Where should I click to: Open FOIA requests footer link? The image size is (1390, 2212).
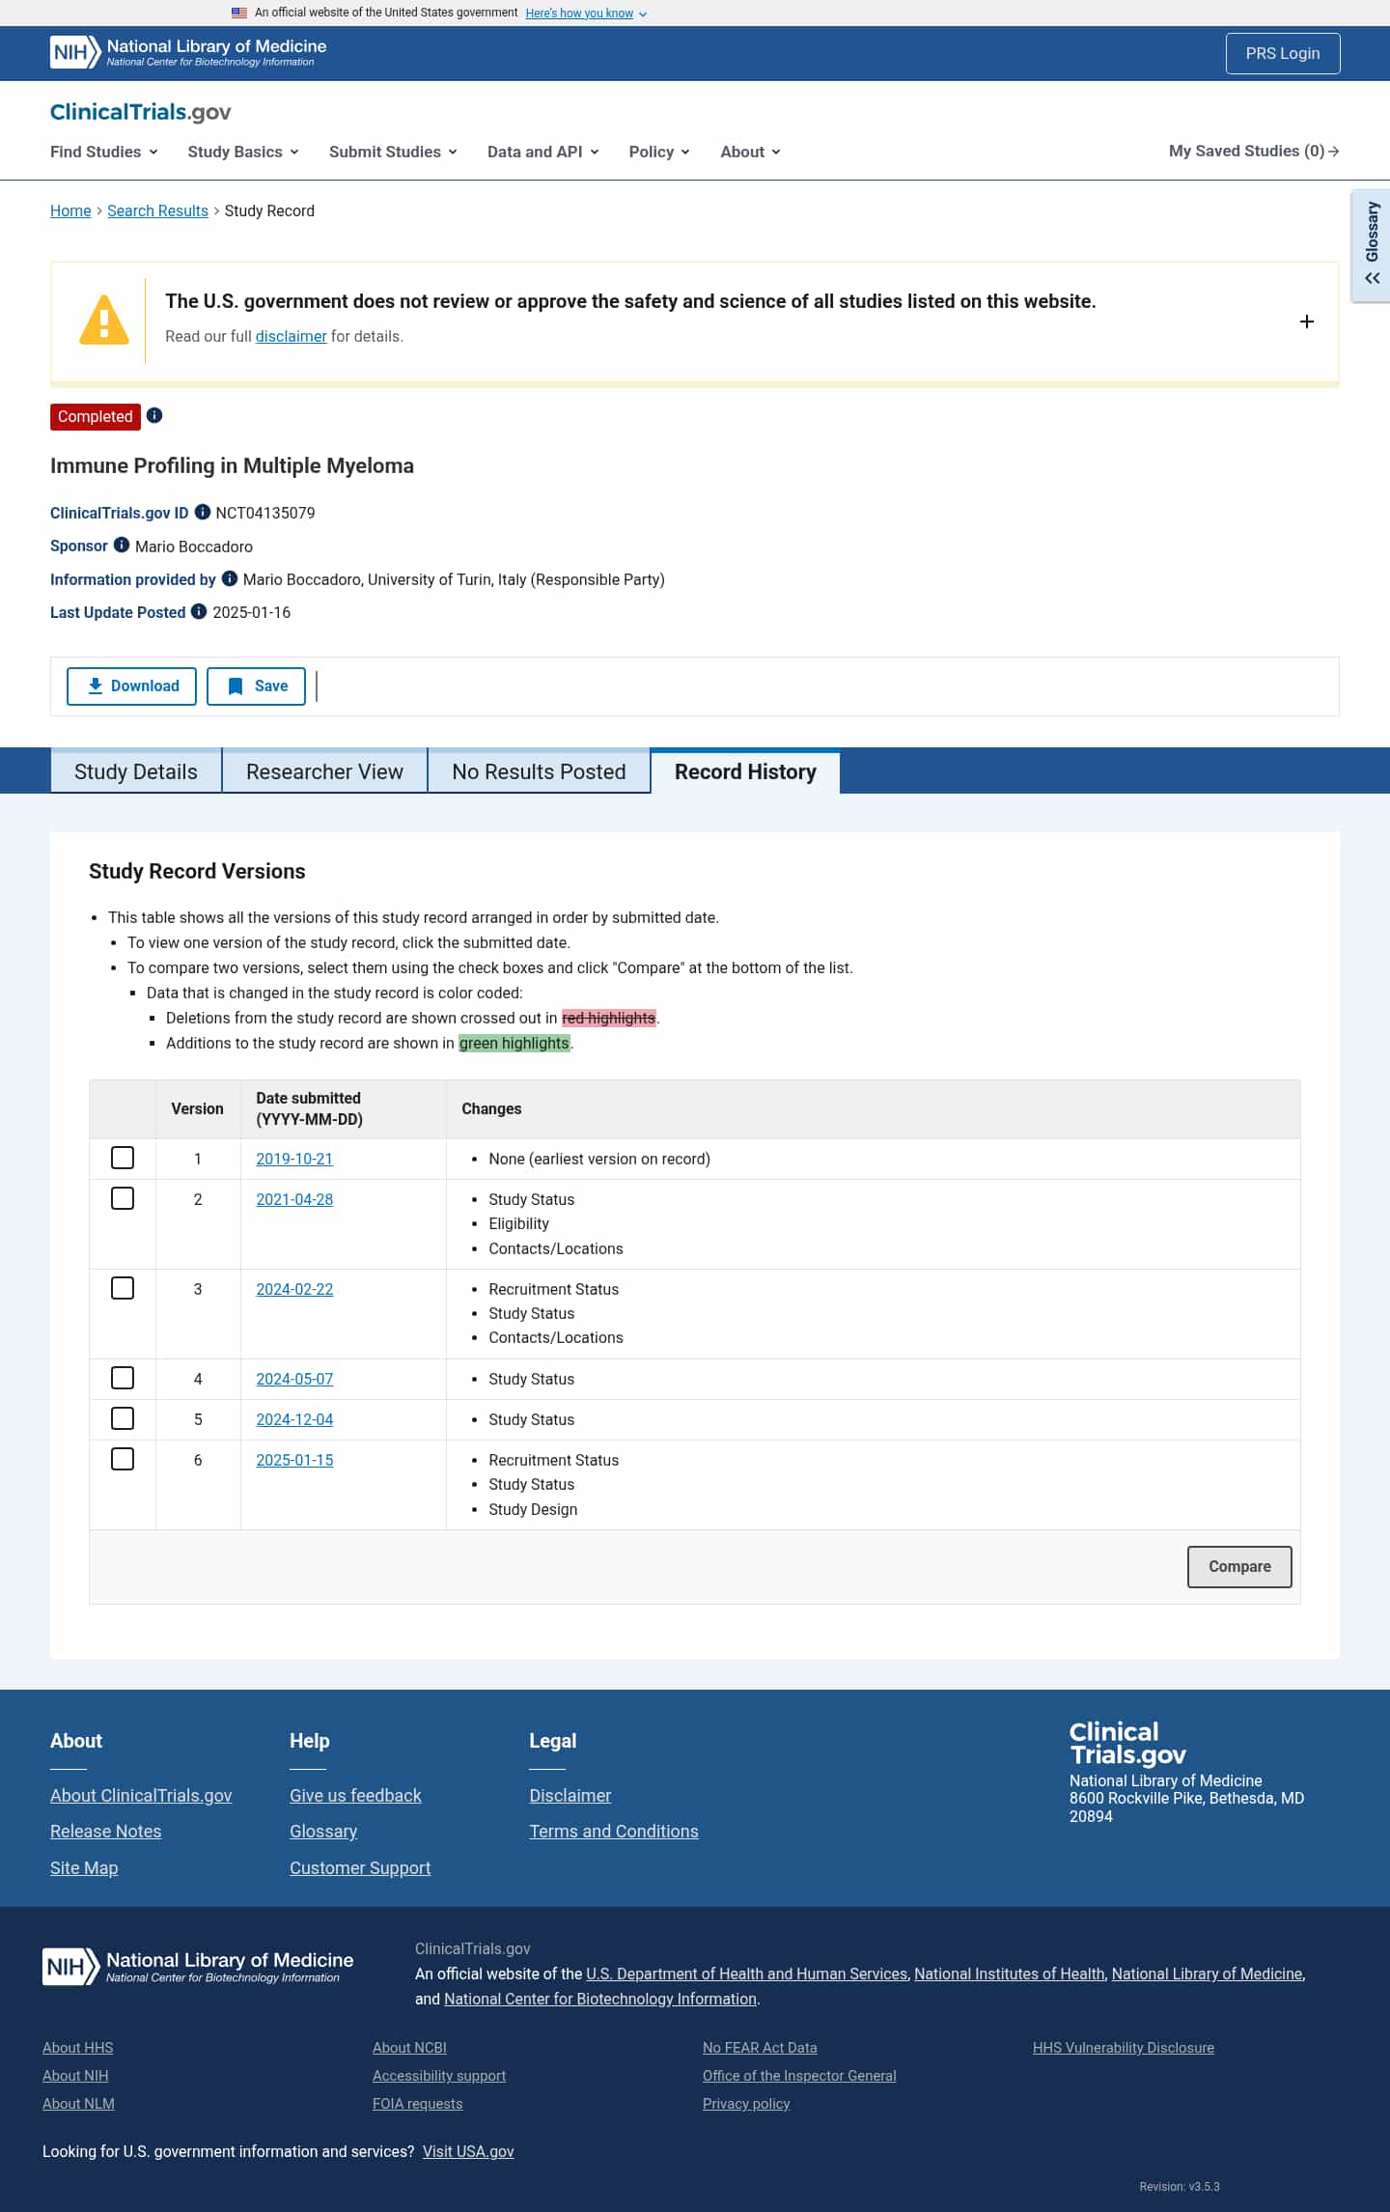[418, 2103]
